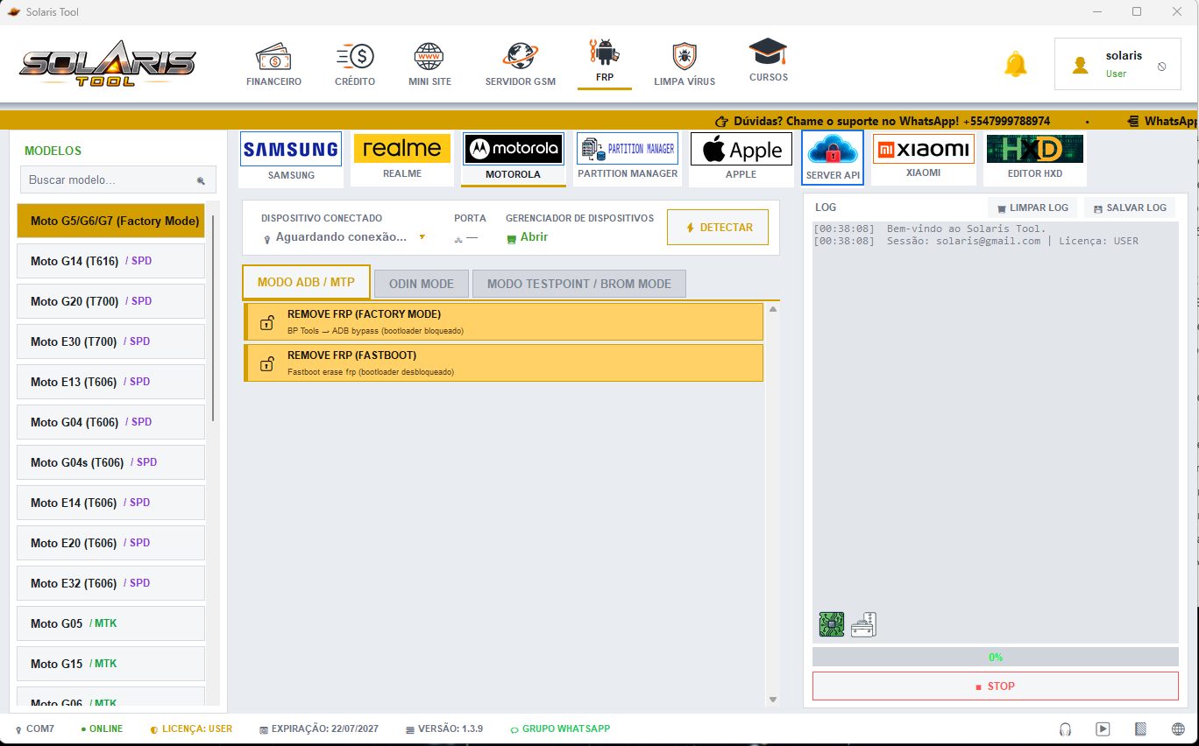1199x746 pixels.
Task: Click the green circuit chip icon in log
Action: (832, 624)
